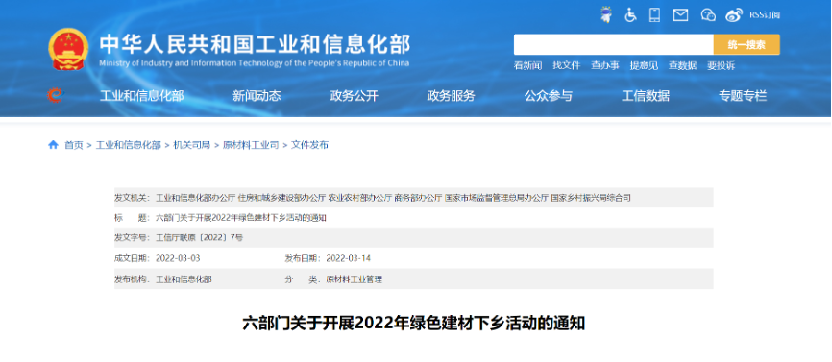Screen dimensions: 832x362
Task: Click 工业和信息化部 breadcrumb link
Action: click(x=128, y=145)
